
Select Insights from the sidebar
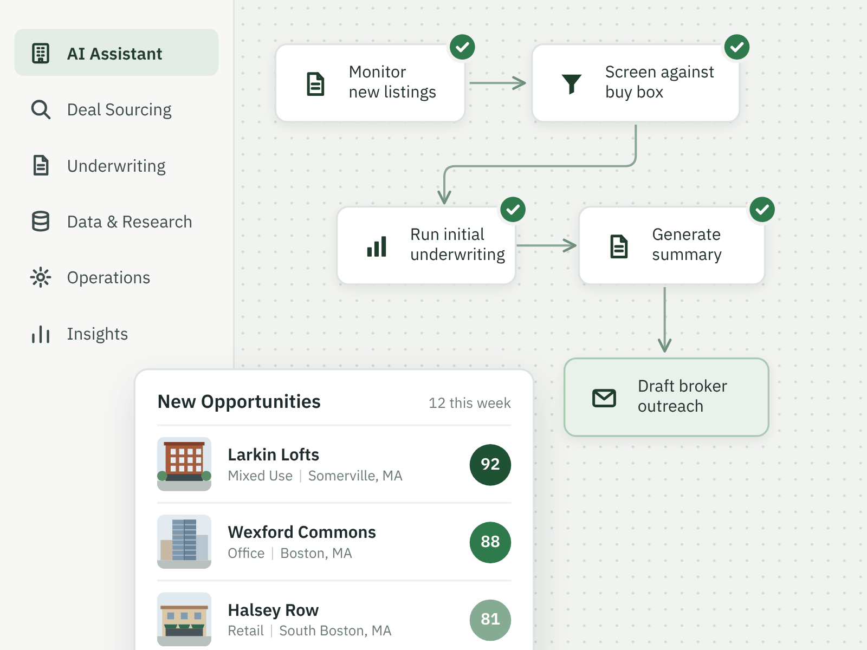click(98, 334)
